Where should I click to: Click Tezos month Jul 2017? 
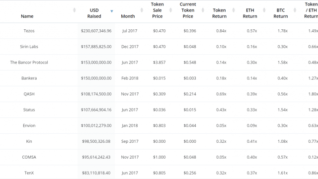(x=130, y=31)
